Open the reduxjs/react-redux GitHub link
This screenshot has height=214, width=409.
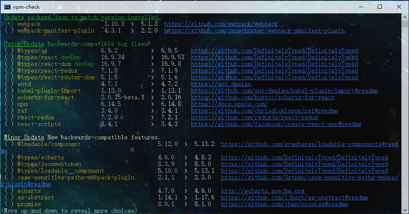[x=254, y=117]
